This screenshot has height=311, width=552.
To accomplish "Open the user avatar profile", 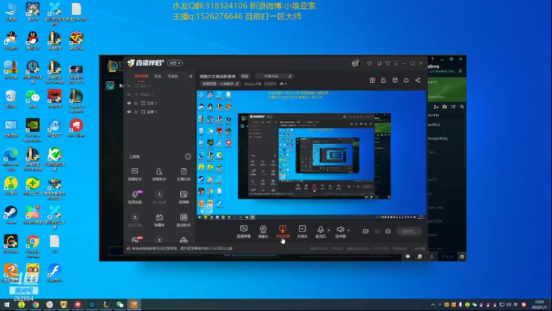I will point(355,63).
